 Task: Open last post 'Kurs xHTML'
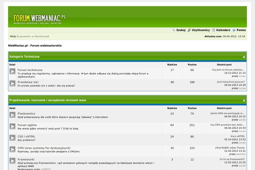(238, 136)
